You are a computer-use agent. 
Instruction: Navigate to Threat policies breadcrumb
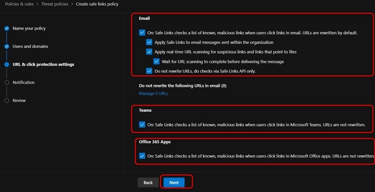coord(55,4)
